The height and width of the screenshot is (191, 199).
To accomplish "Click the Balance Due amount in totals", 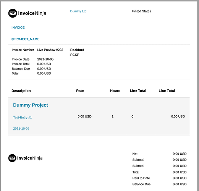I will [180, 184].
